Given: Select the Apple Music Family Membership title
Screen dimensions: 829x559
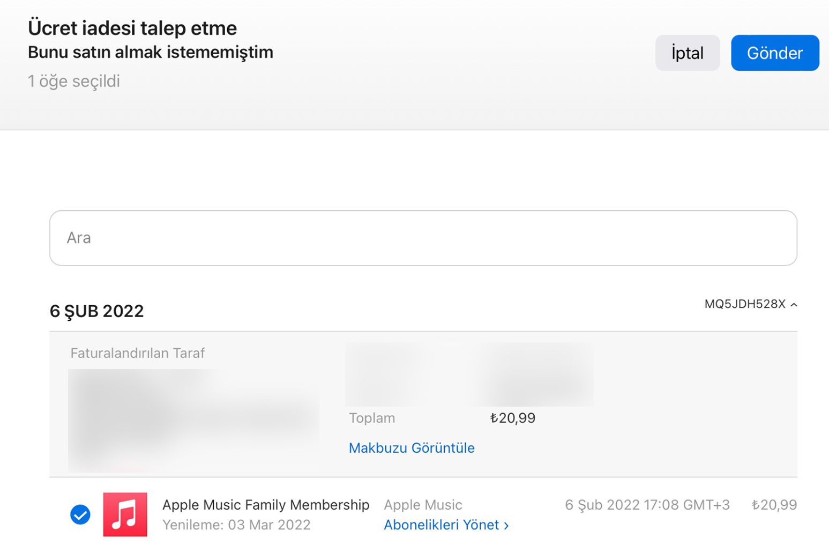Looking at the screenshot, I should coord(266,505).
